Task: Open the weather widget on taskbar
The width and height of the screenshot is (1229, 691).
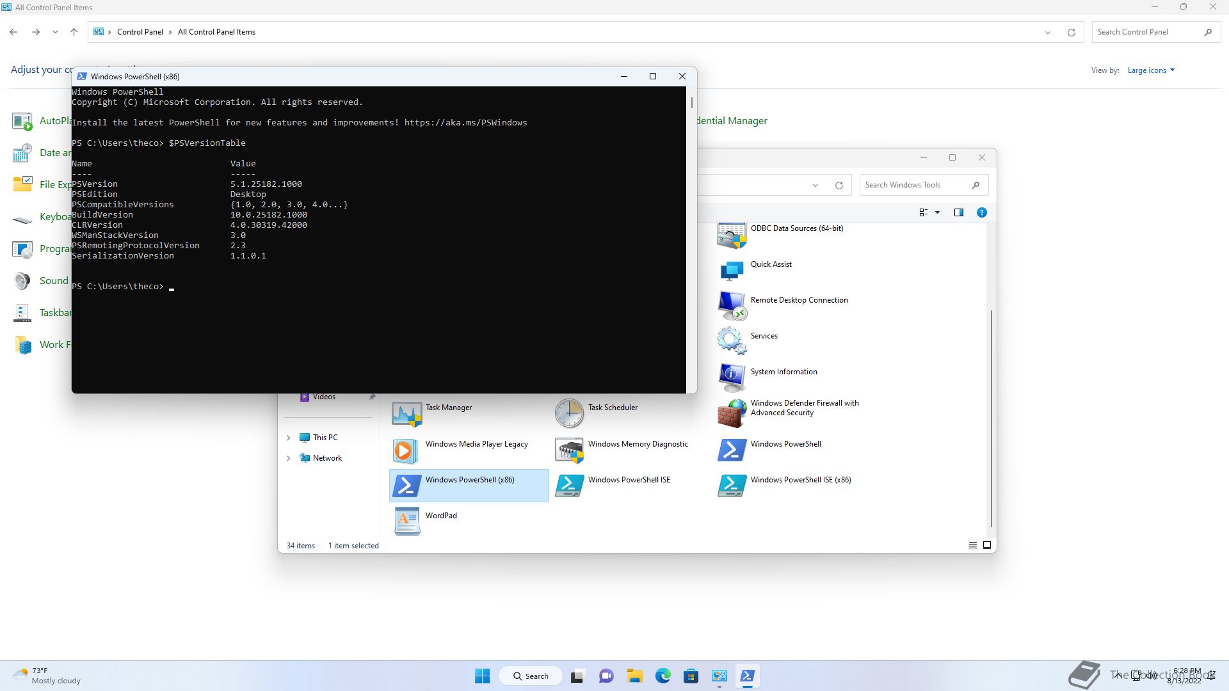Action: pyautogui.click(x=47, y=676)
